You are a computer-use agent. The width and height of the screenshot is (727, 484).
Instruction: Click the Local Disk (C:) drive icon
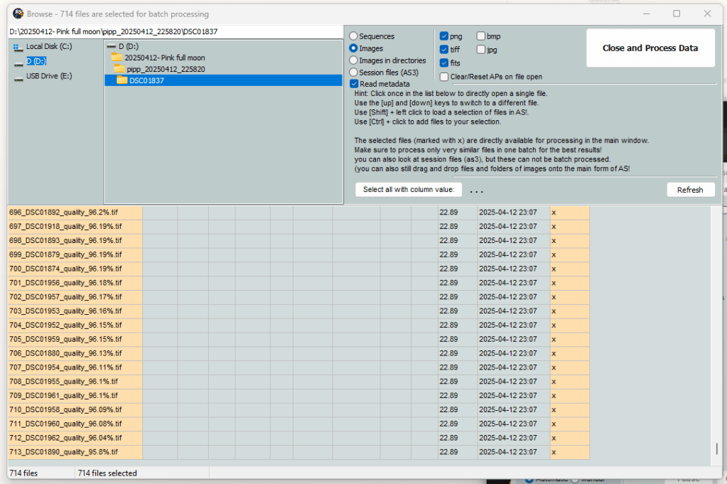(18, 47)
